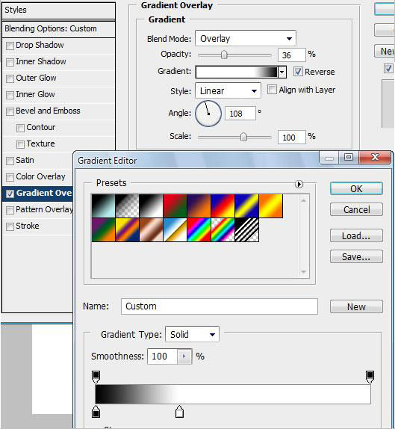Viewport: 395px width, 429px height.
Task: Open the Presets flyout menu arrow
Action: click(x=299, y=184)
